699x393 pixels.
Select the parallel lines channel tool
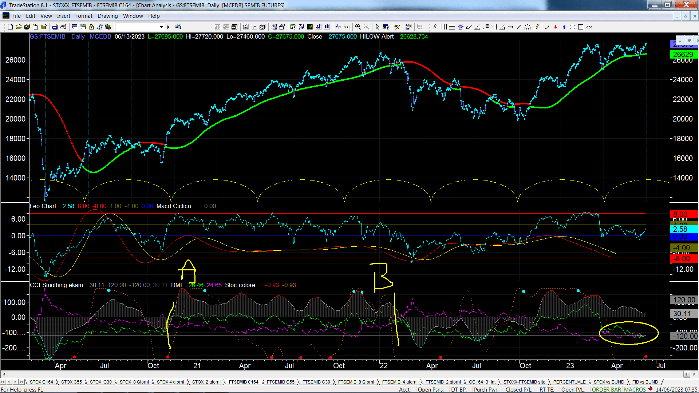pyautogui.click(x=519, y=27)
